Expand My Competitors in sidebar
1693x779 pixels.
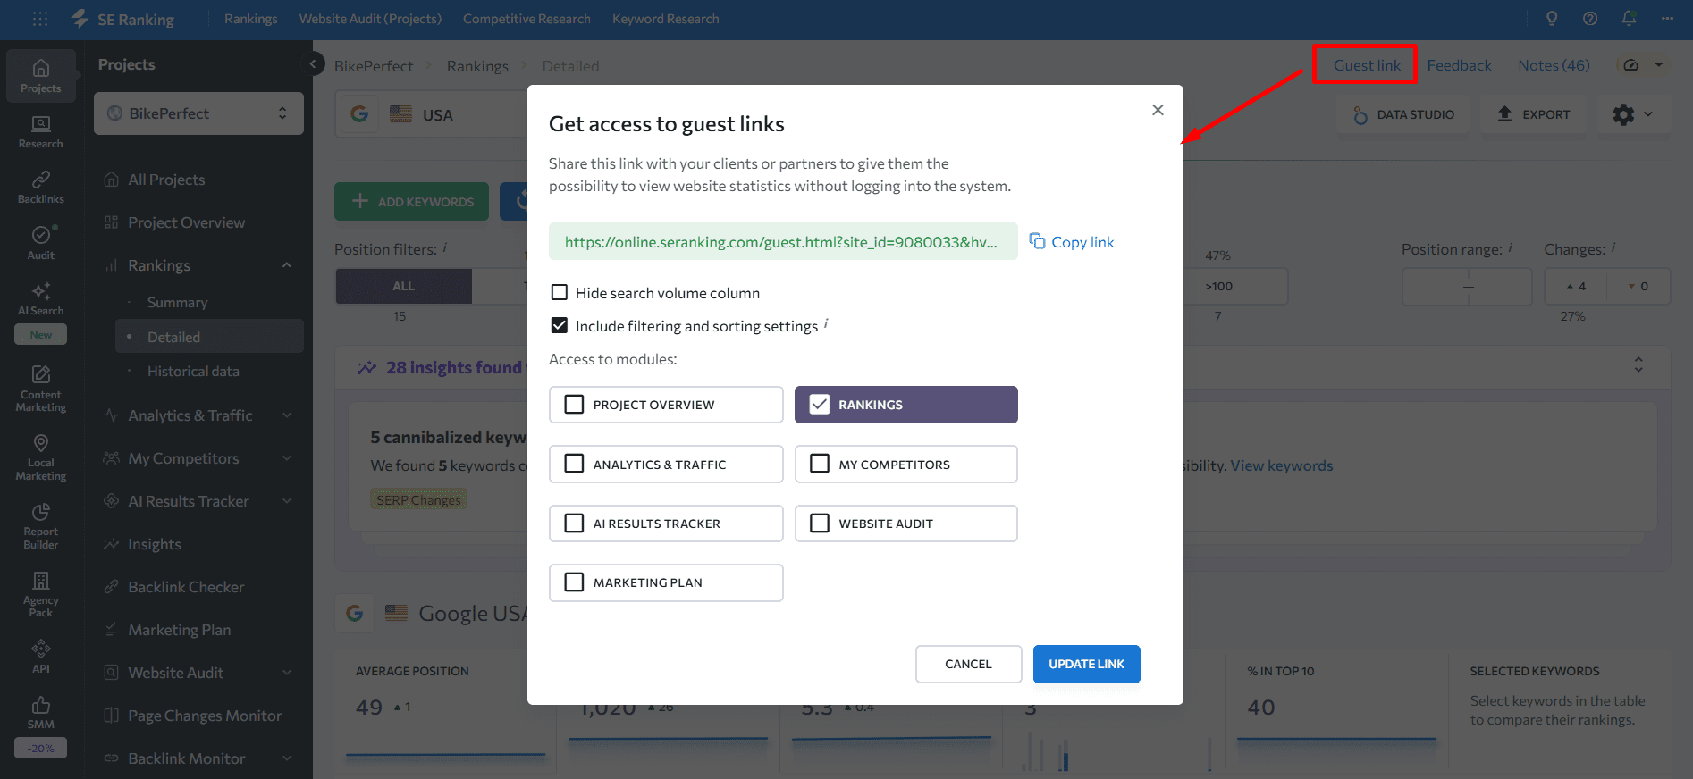pyautogui.click(x=287, y=458)
